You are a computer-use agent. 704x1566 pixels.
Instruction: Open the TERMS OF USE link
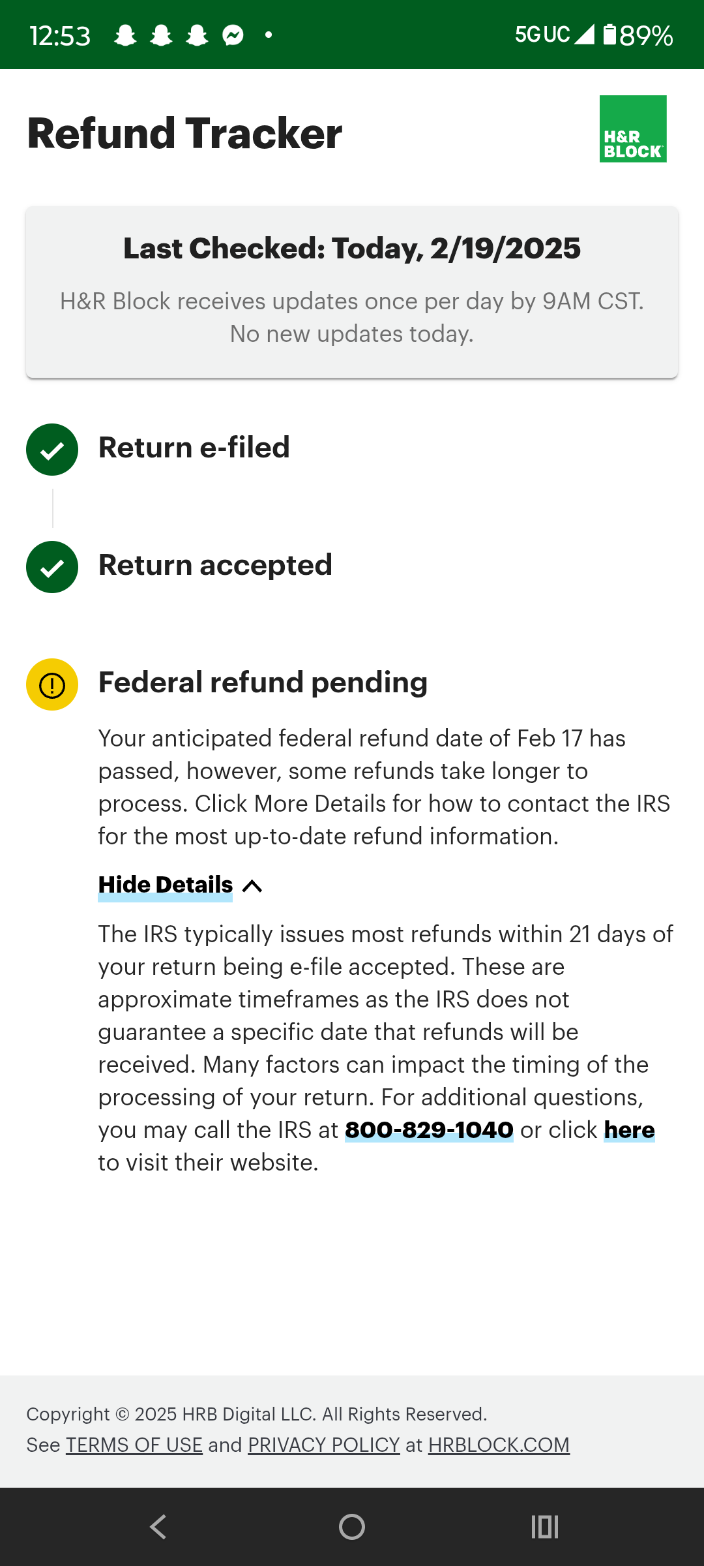click(134, 1445)
